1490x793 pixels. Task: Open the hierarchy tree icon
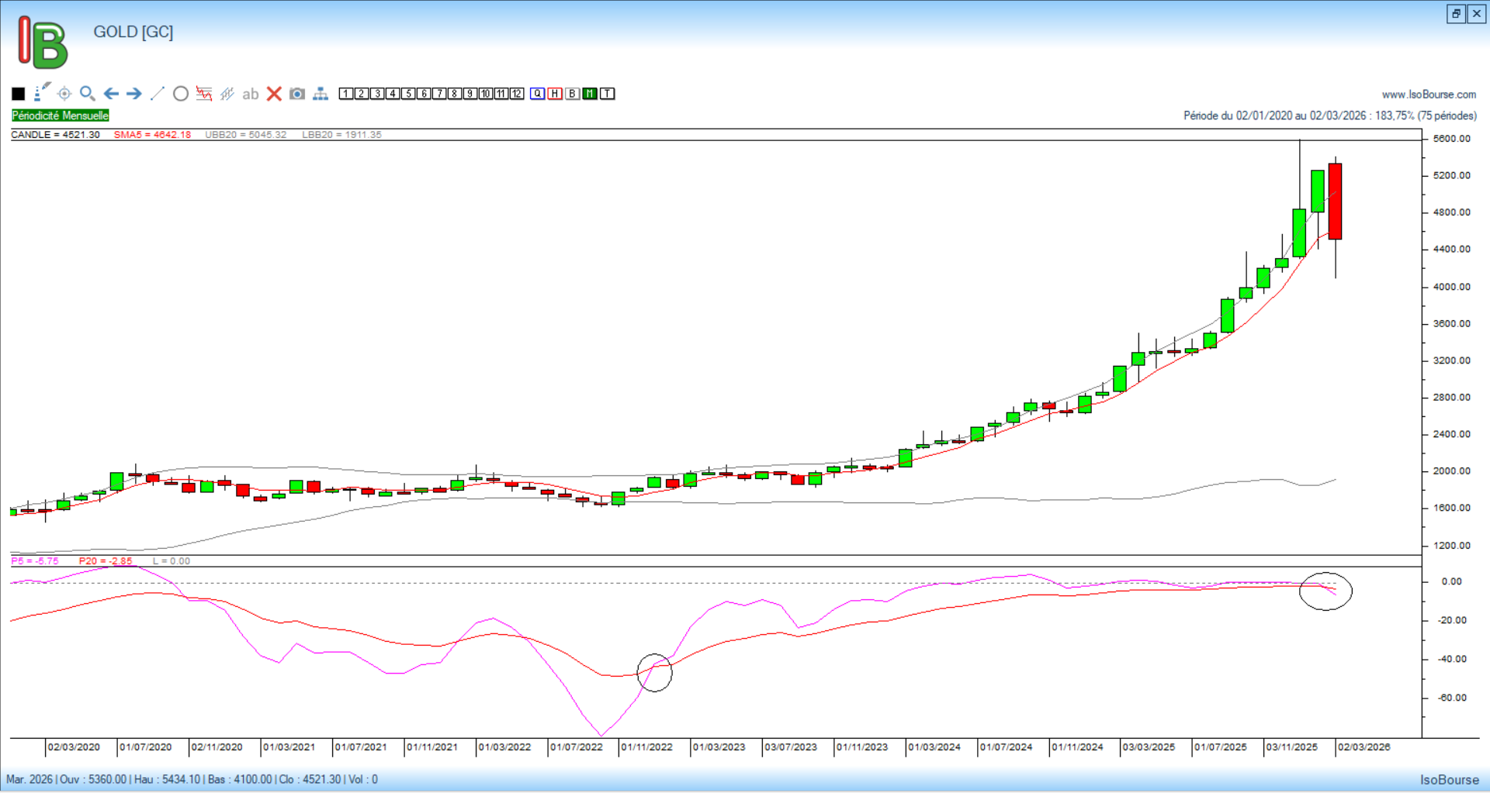[x=321, y=94]
